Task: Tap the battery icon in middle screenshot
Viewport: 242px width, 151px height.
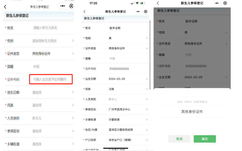Action: pyautogui.click(x=142, y=3)
